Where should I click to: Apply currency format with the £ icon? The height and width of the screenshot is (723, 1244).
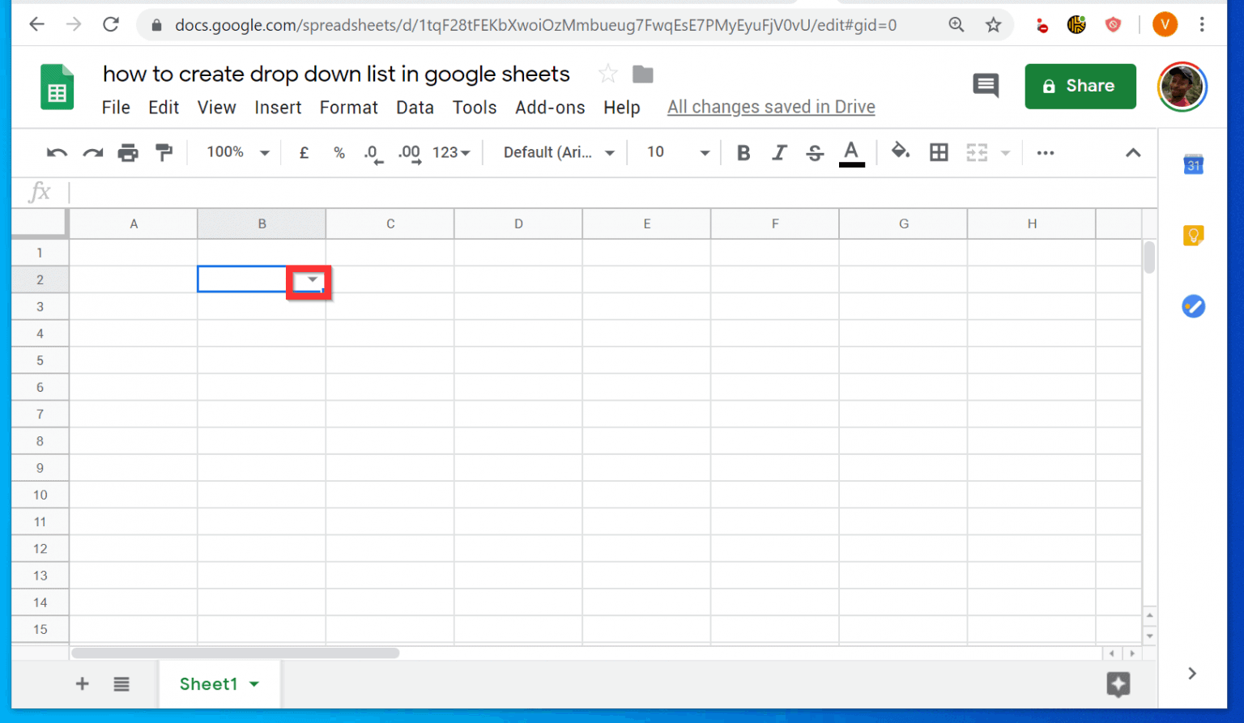304,152
